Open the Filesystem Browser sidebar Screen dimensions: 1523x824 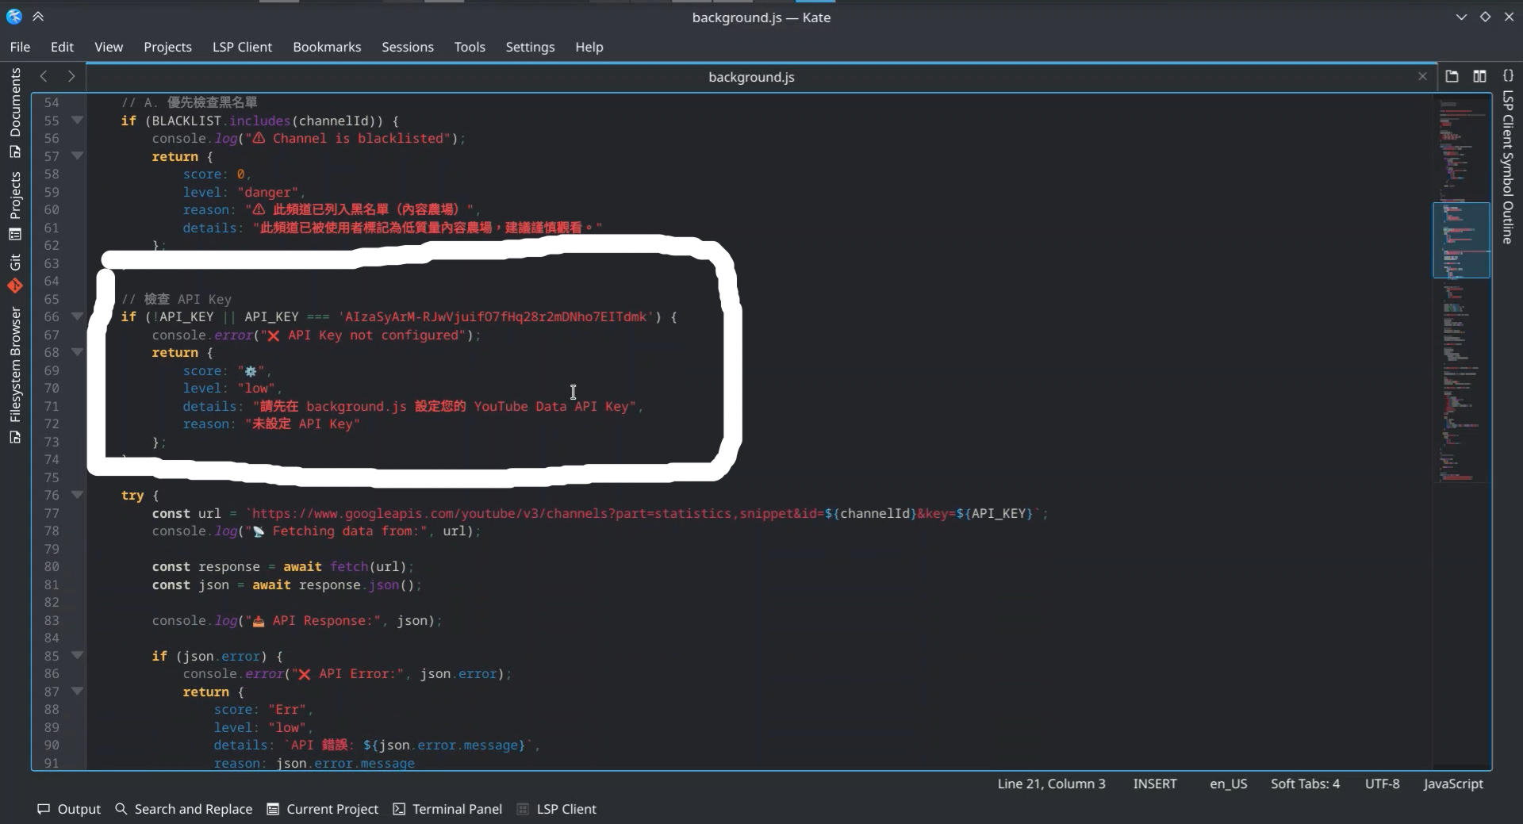[15, 373]
